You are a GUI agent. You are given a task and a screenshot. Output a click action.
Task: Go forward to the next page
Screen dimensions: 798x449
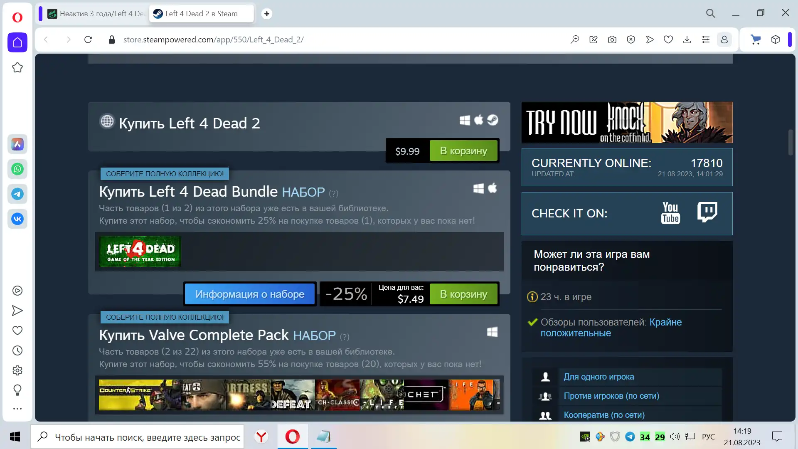[69, 39]
